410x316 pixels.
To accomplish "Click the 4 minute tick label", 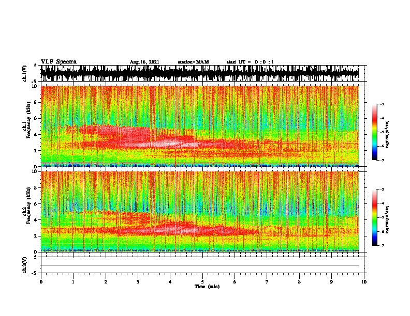I will coord(170,282).
